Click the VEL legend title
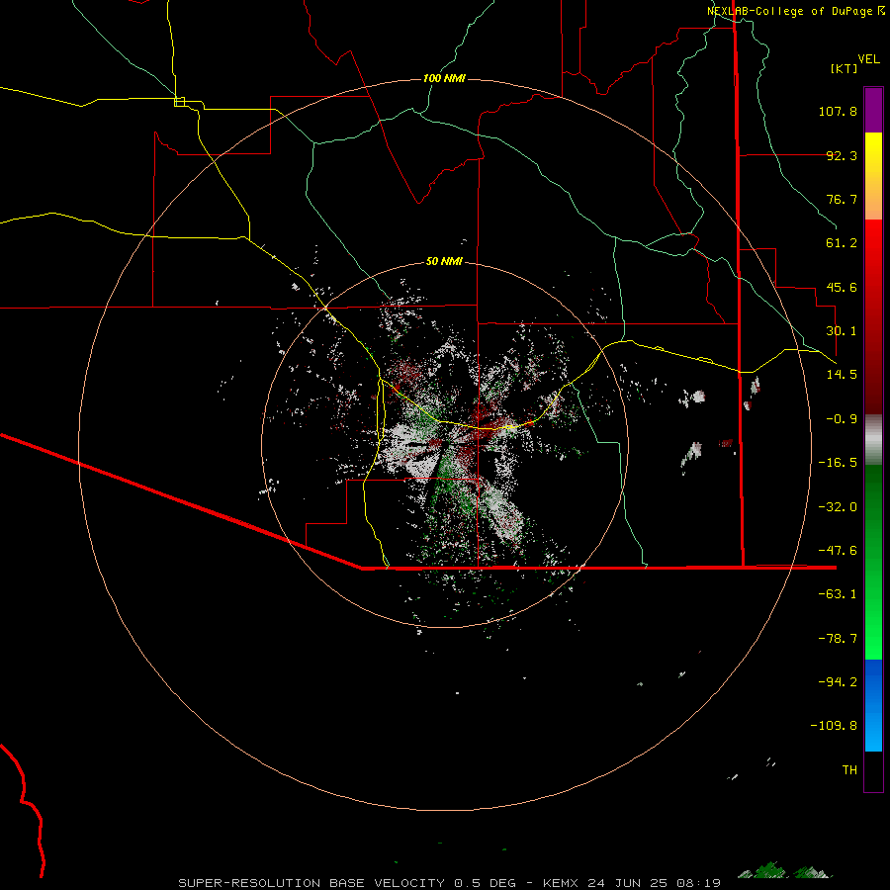Screen dimensions: 890x890 pyautogui.click(x=868, y=59)
